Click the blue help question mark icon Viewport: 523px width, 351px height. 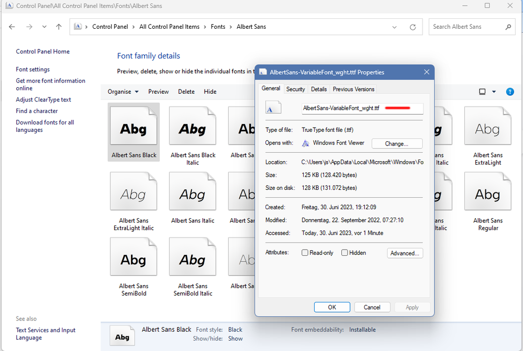(x=509, y=92)
